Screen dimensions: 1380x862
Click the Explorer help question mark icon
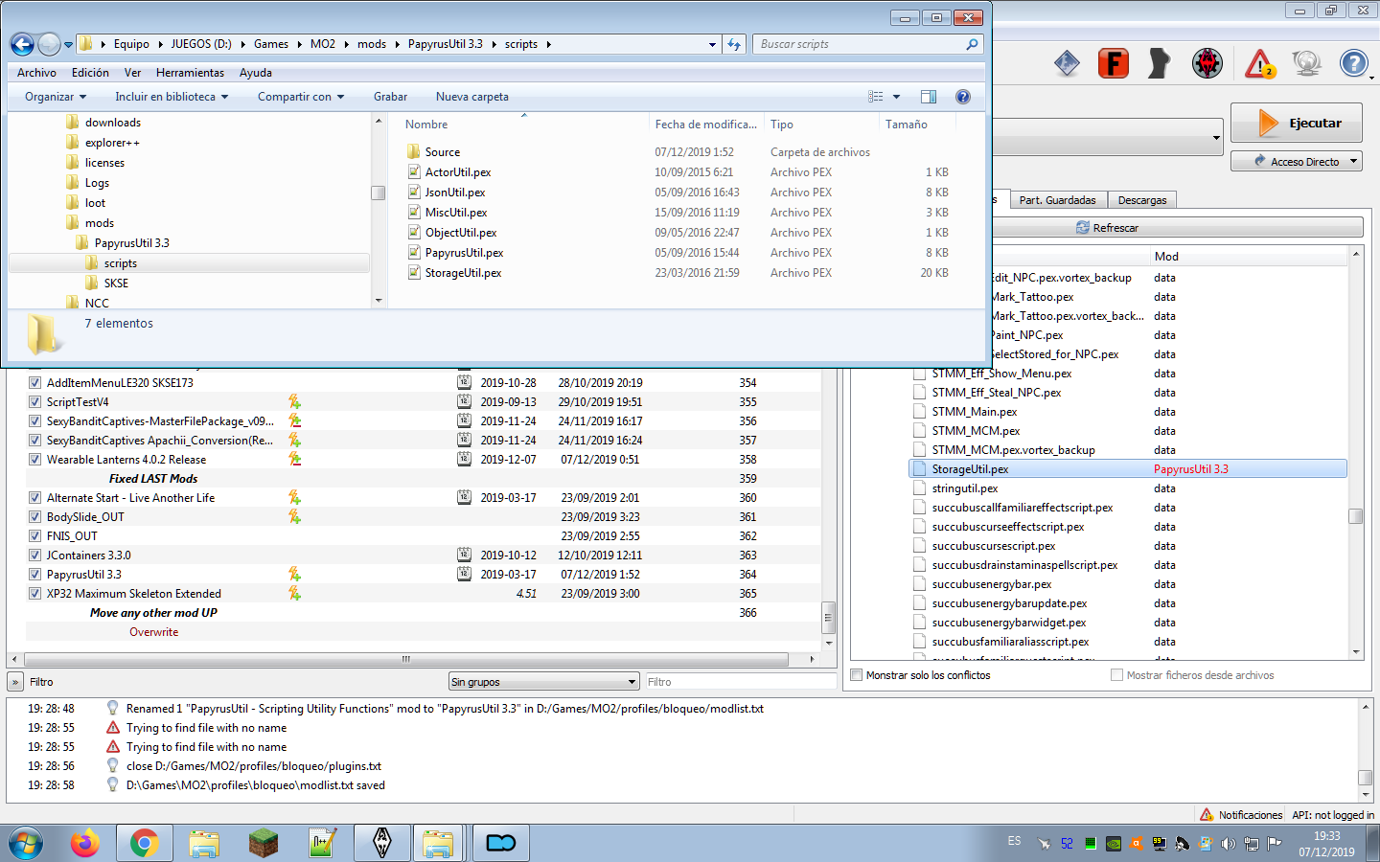963,97
